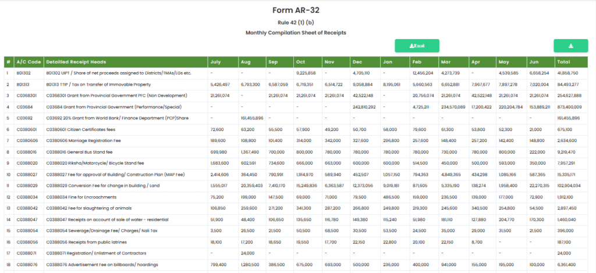
Task: Click the Total column header
Action: (x=563, y=62)
